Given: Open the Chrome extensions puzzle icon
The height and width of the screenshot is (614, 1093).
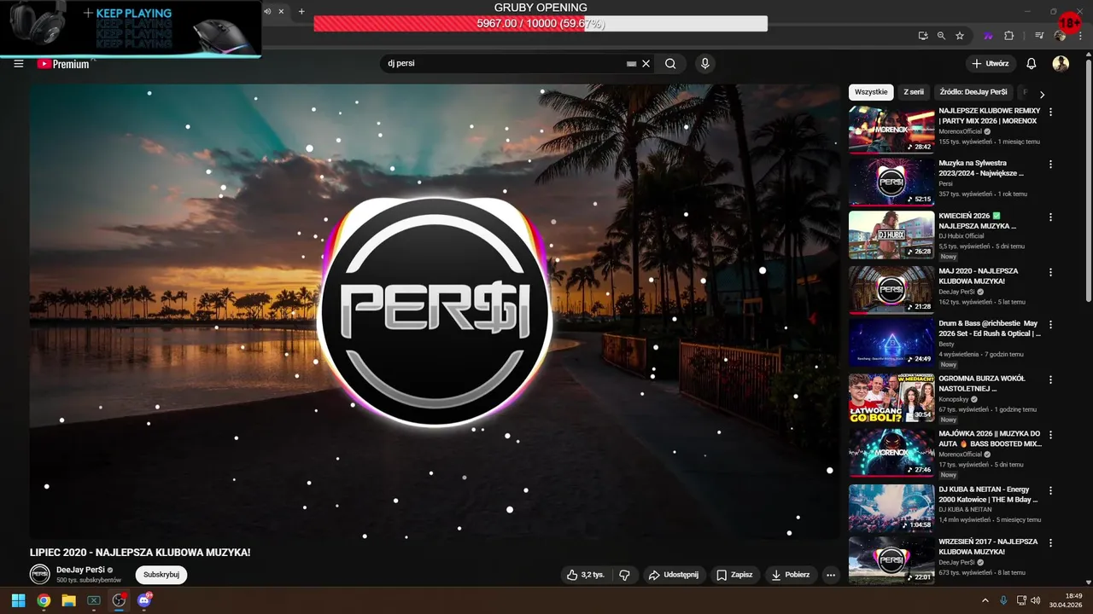Looking at the screenshot, I should (x=1009, y=36).
